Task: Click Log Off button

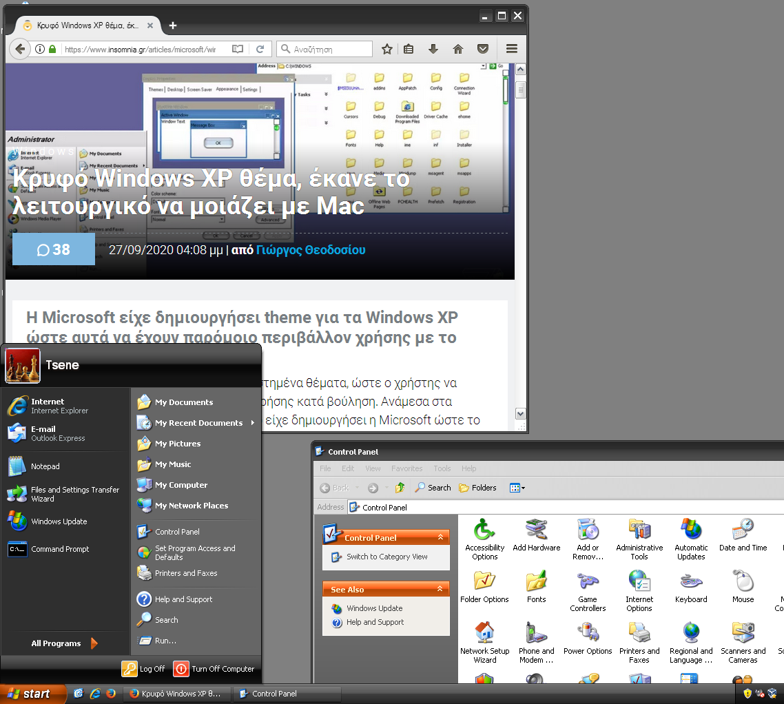Action: 143,668
